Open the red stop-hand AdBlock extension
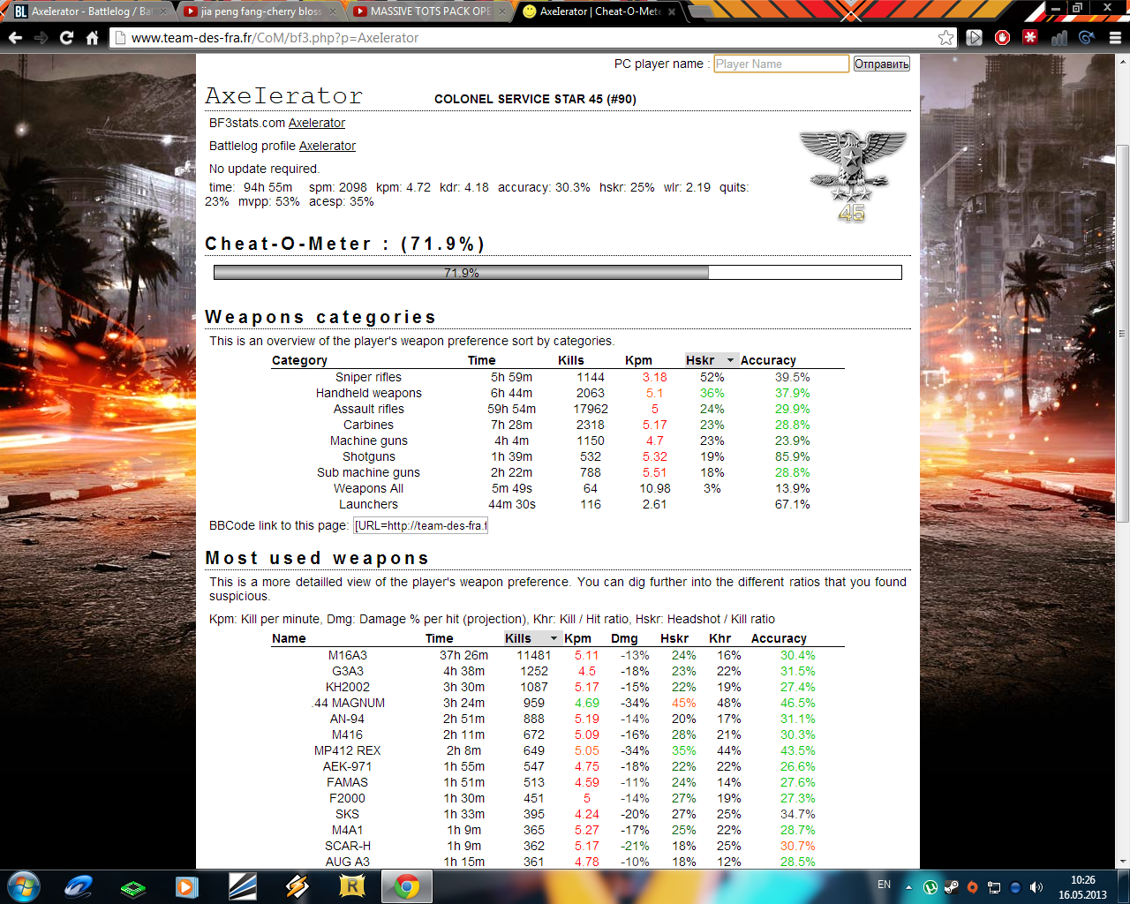 pyautogui.click(x=1002, y=38)
